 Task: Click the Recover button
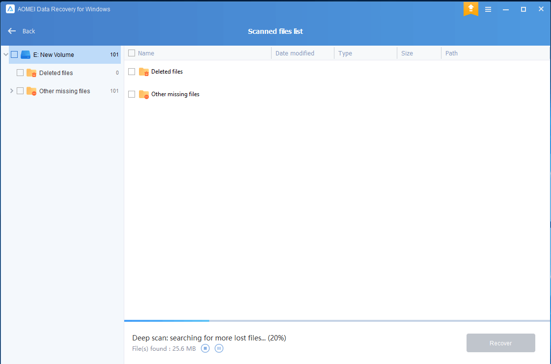click(x=501, y=343)
